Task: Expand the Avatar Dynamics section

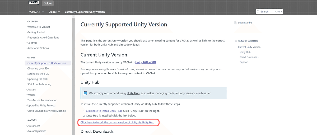Action: point(26,131)
